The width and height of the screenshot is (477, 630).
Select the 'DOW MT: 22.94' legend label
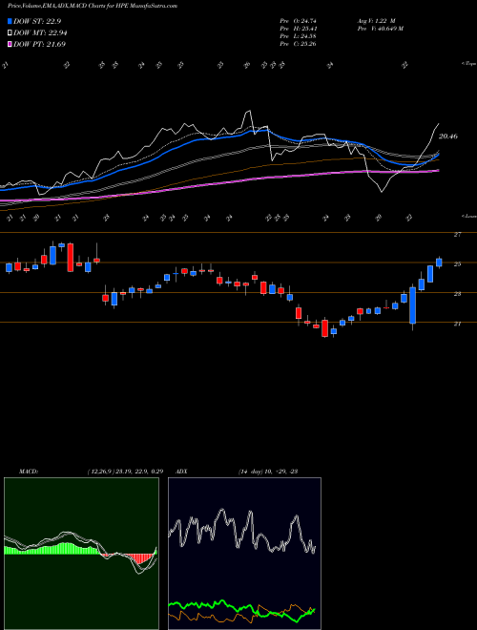tap(40, 33)
